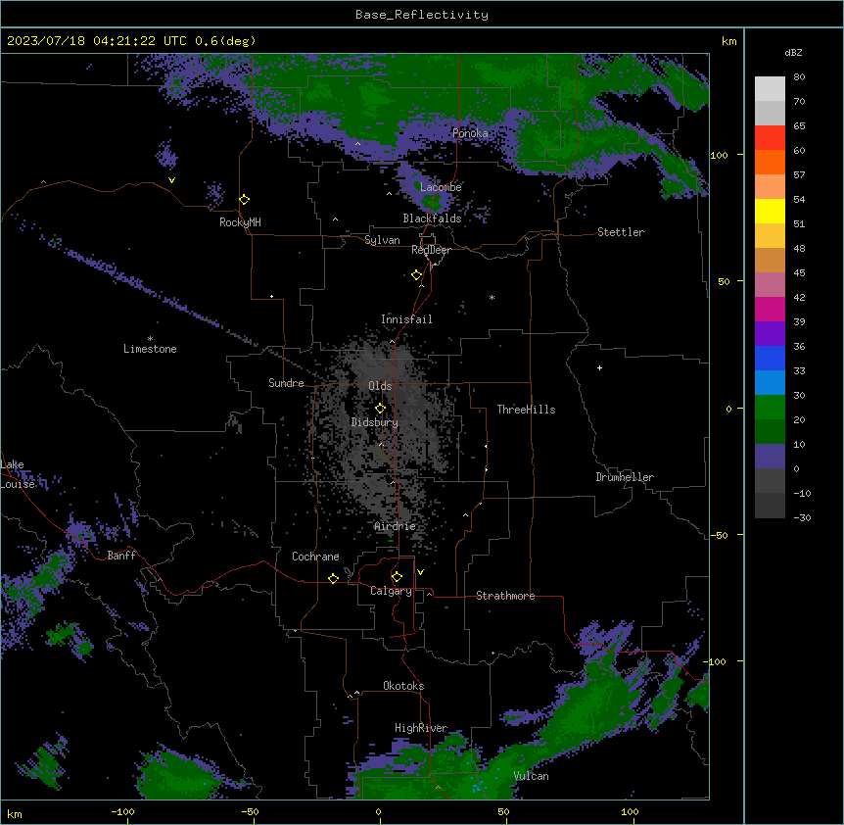Click the HighRiver label
The width and height of the screenshot is (844, 825).
421,728
